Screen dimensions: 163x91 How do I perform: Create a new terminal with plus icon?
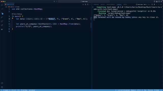click(149, 5)
